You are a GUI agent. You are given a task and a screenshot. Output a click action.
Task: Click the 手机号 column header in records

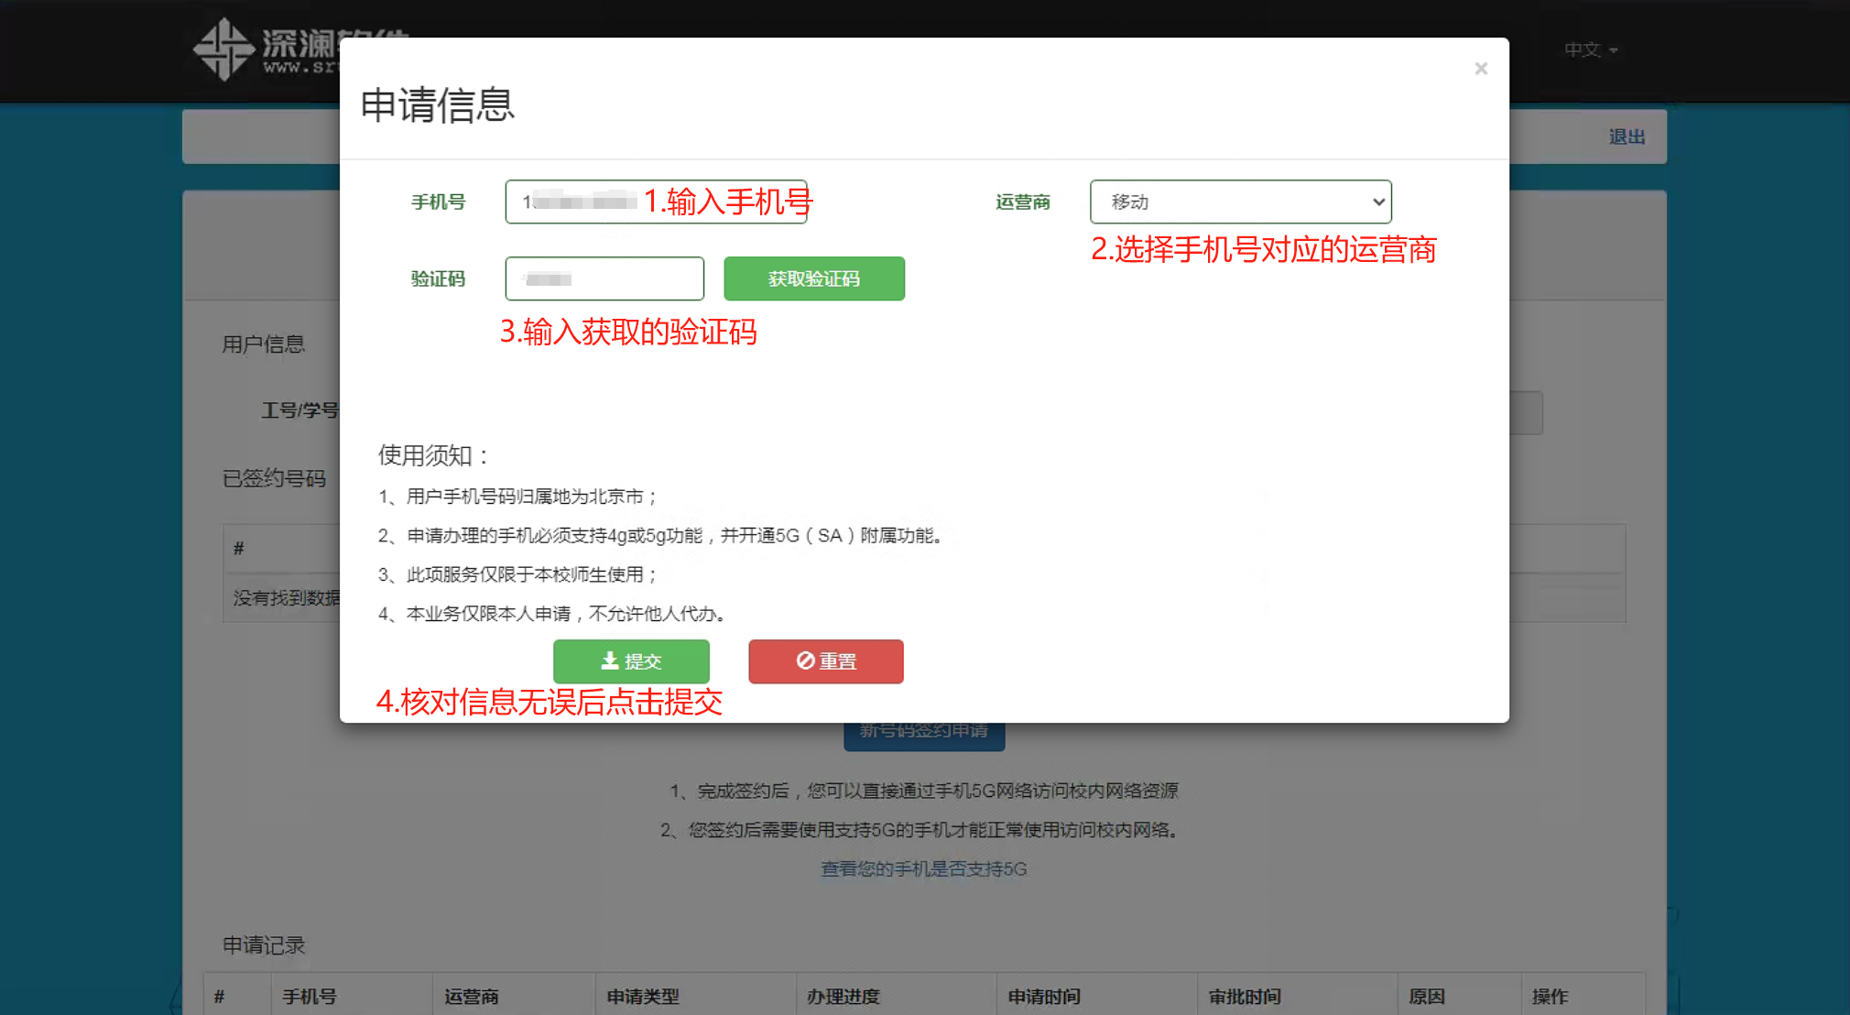[309, 996]
